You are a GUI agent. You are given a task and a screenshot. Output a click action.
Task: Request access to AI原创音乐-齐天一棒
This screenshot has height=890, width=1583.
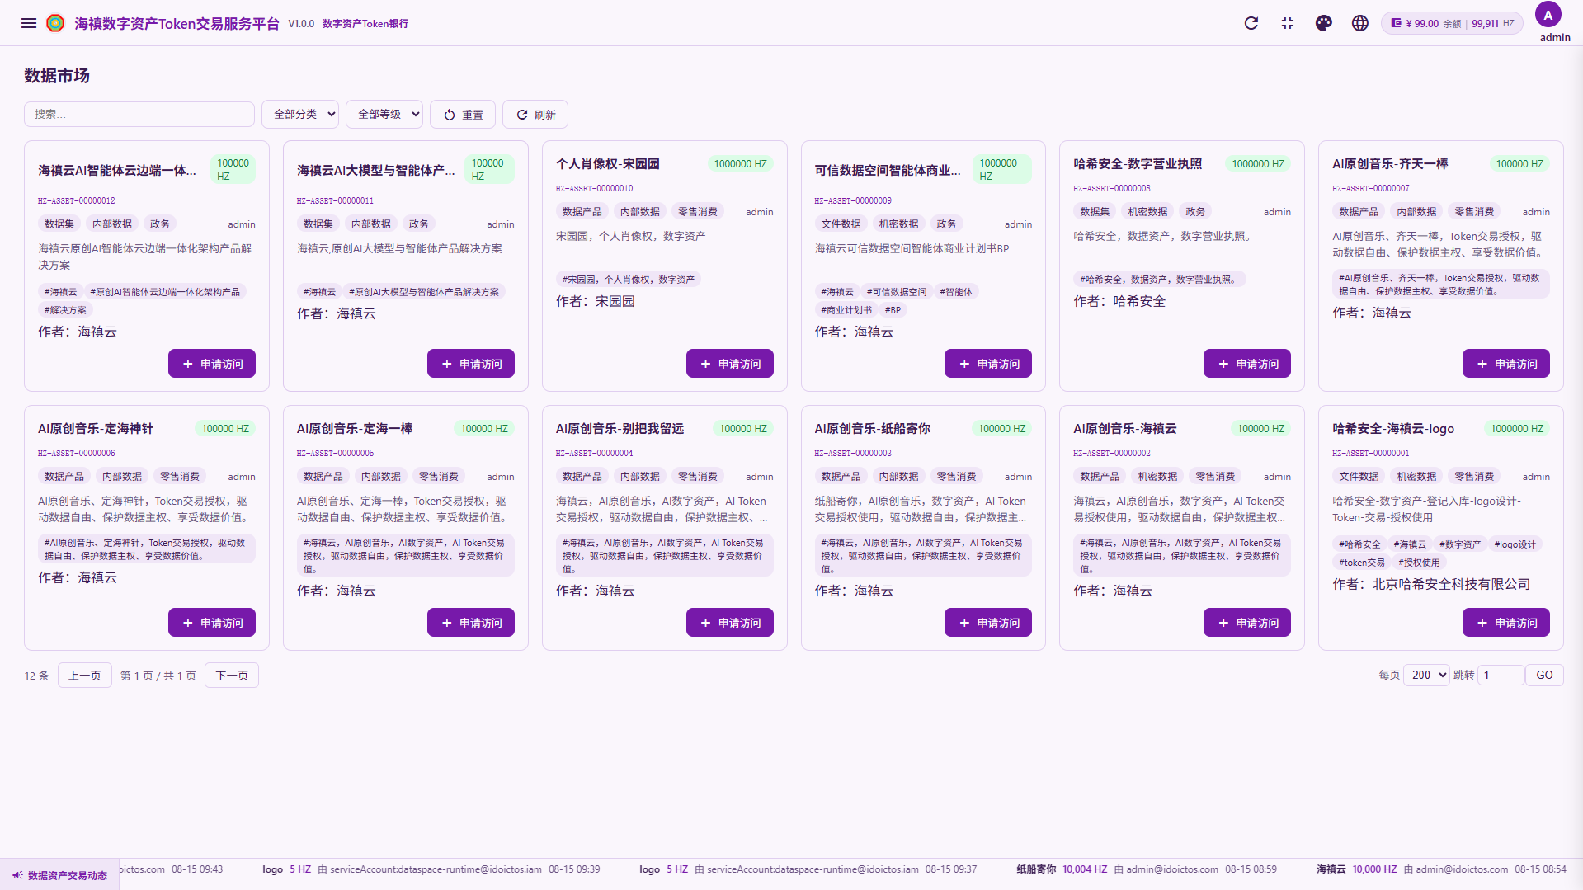(x=1506, y=364)
